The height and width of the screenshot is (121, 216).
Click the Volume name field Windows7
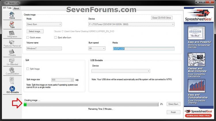point(44,48)
